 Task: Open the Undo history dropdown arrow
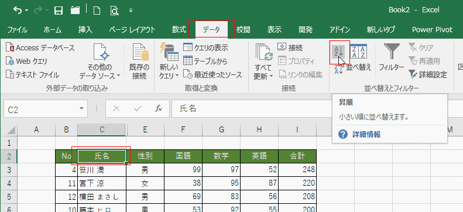[27, 11]
